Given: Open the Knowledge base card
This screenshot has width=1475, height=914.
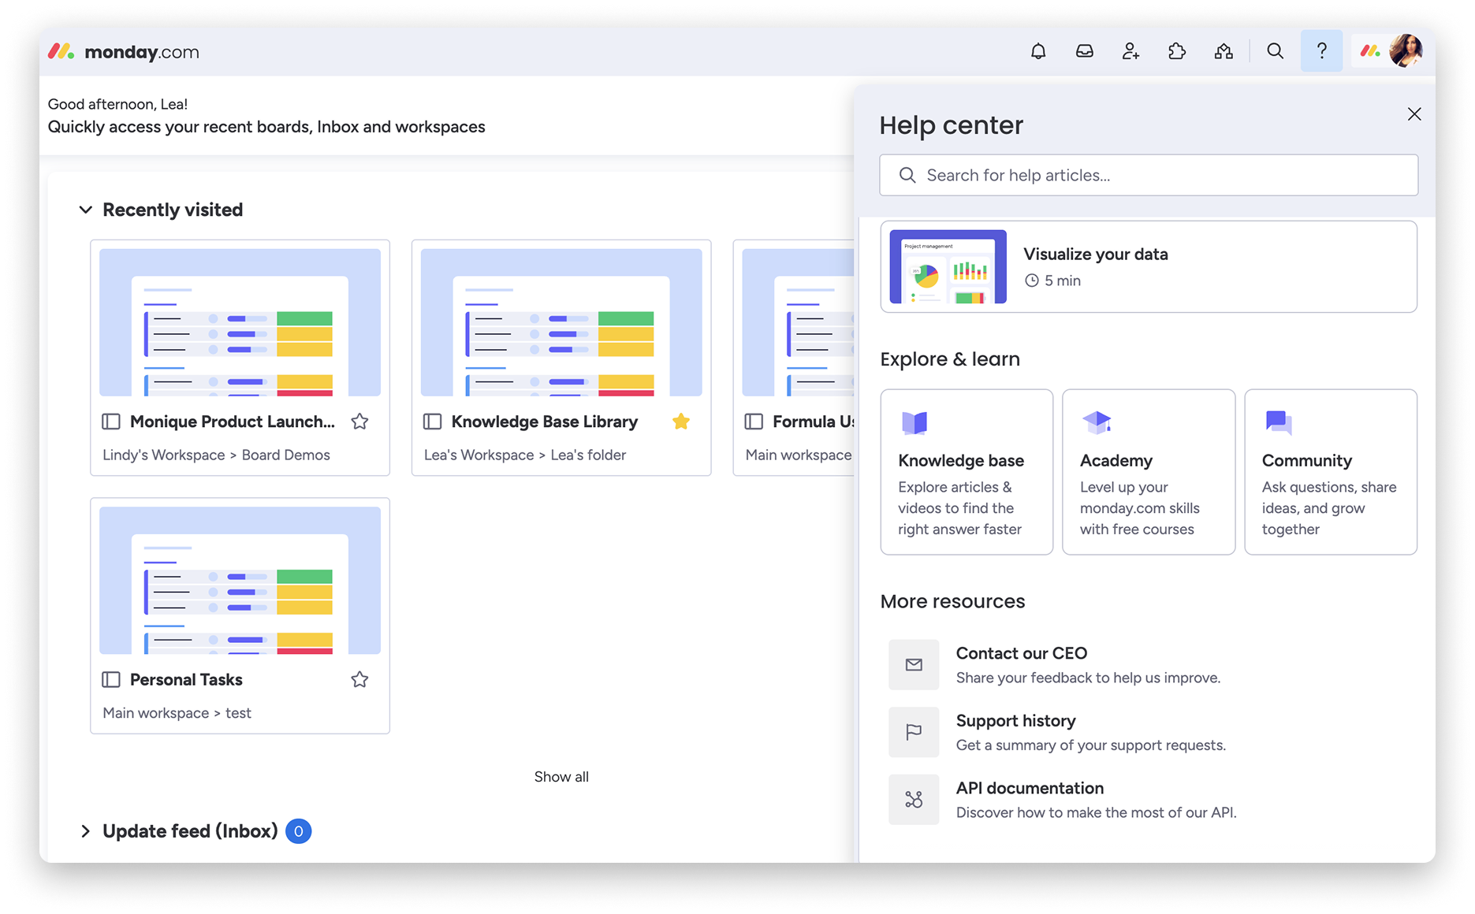Looking at the screenshot, I should pyautogui.click(x=967, y=472).
